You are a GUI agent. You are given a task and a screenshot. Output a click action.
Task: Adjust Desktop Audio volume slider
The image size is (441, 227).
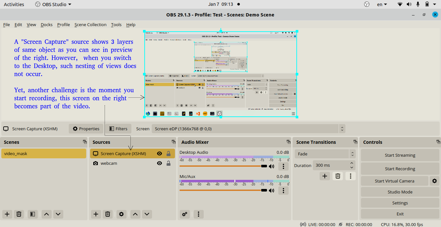223,166
